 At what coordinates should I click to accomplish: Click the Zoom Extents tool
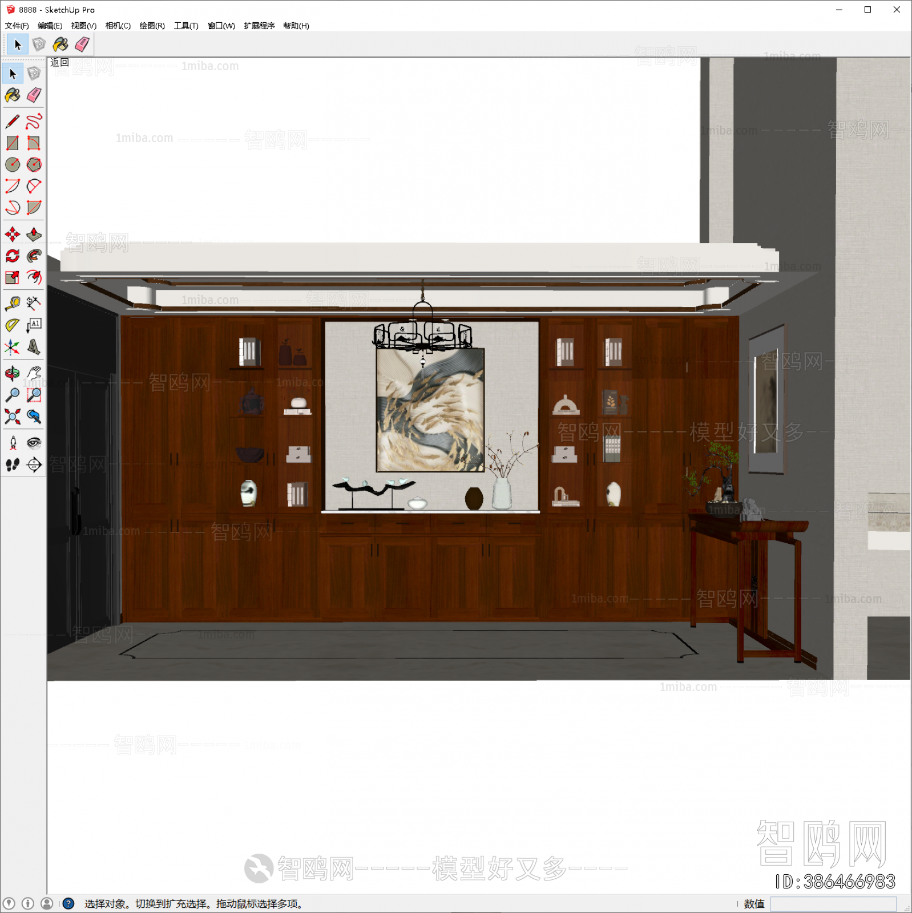point(13,417)
